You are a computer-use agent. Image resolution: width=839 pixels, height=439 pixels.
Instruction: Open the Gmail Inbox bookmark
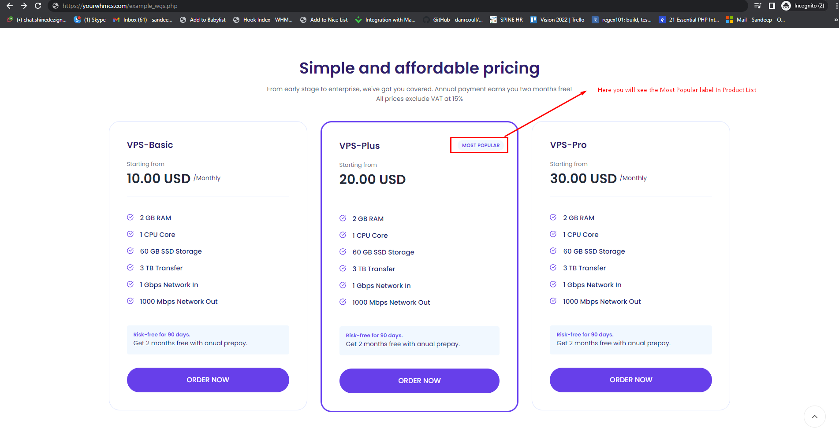[x=143, y=20]
